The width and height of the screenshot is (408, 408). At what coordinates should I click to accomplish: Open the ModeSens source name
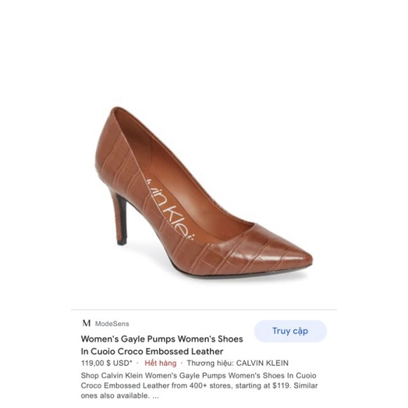point(112,324)
